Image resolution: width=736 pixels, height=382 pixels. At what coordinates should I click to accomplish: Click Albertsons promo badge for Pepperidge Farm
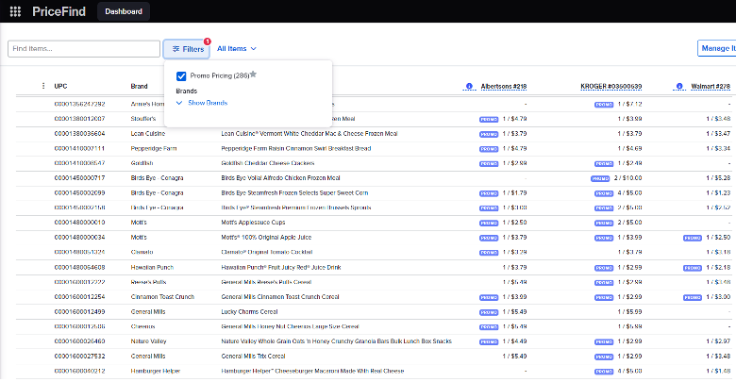pos(489,149)
